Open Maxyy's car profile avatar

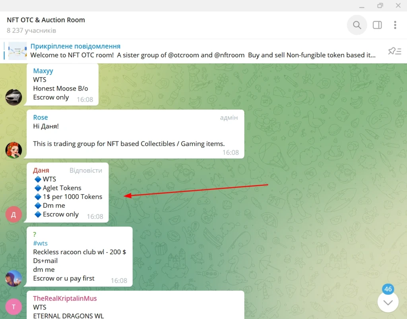(x=14, y=97)
